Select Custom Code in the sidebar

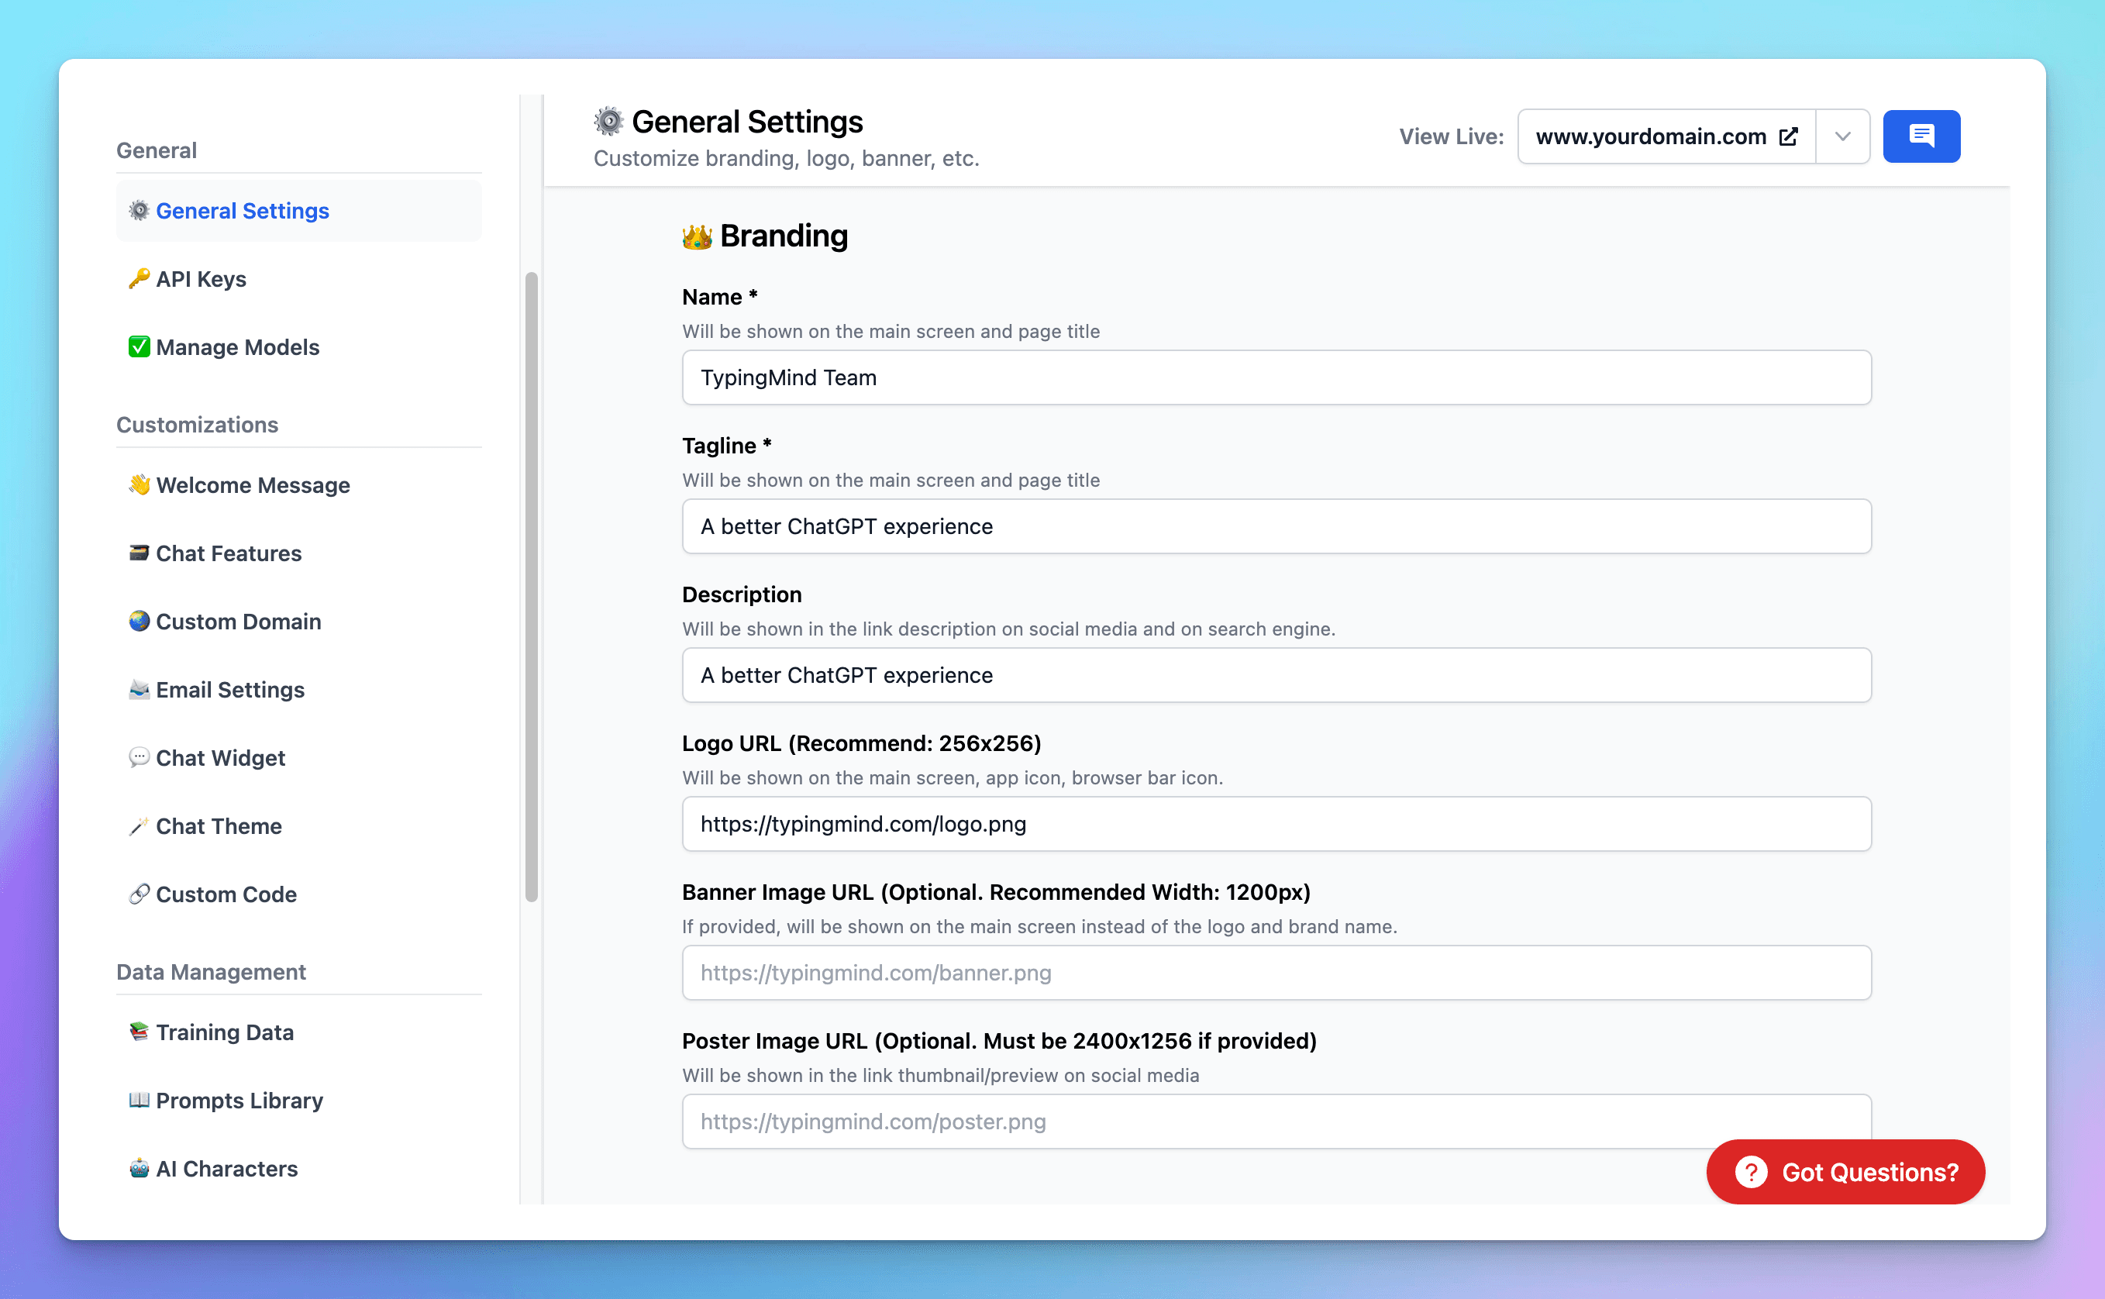click(226, 894)
